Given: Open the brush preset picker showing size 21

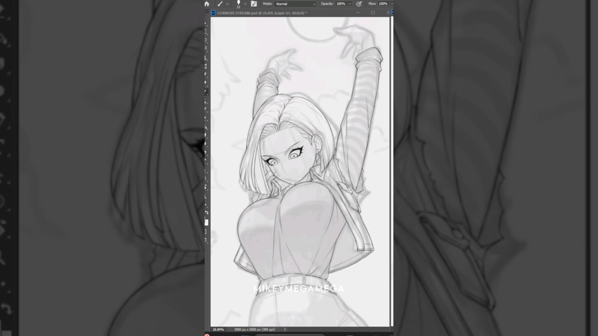Looking at the screenshot, I should 238,4.
